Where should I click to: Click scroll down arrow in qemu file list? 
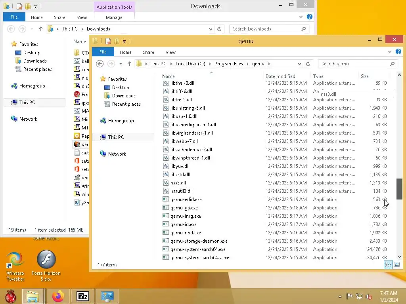(400, 256)
